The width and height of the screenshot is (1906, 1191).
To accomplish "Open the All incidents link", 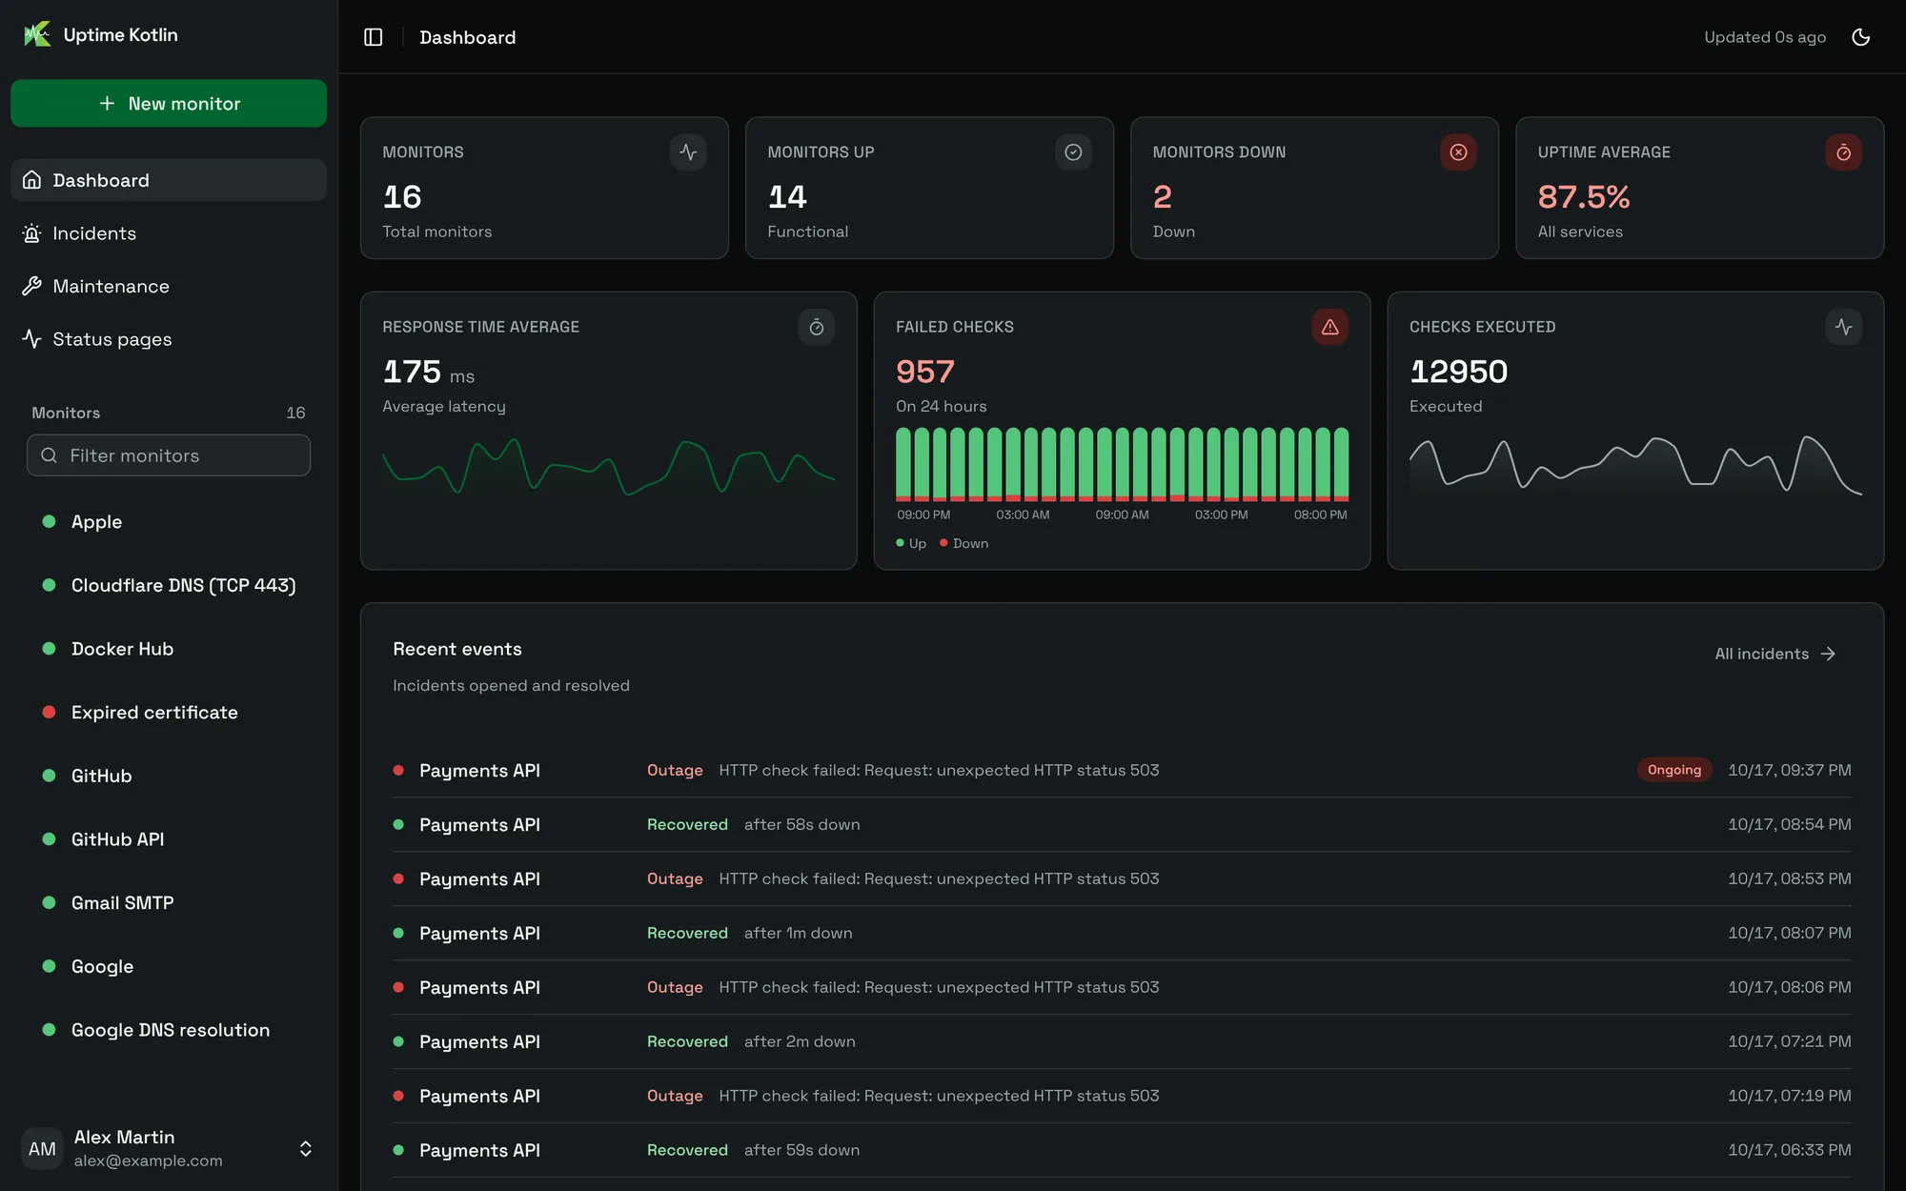I will 1774,654.
